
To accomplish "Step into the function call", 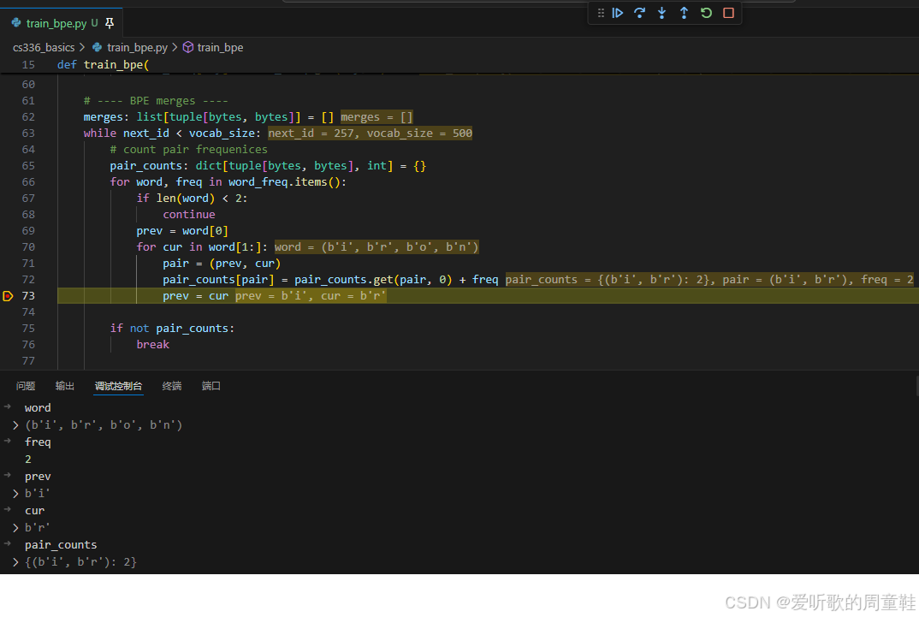I will click(x=661, y=13).
